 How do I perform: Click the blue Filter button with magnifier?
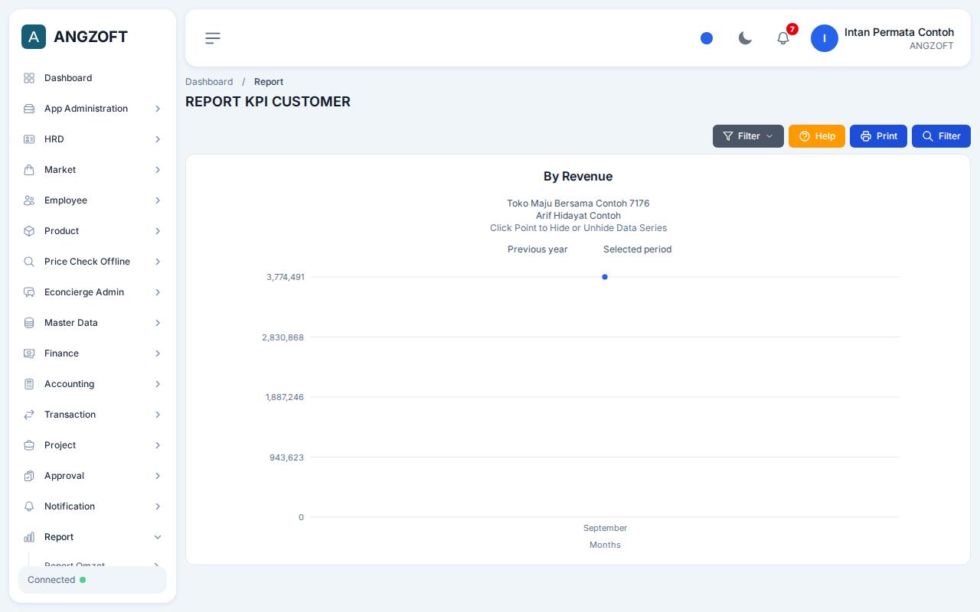[941, 136]
